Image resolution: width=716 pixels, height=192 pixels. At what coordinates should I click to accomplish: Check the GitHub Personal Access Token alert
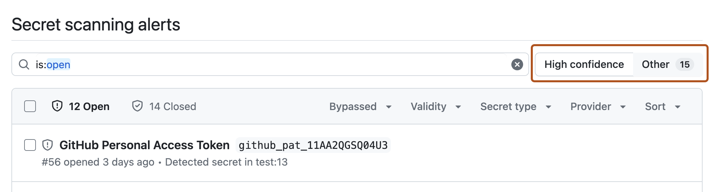(30, 145)
